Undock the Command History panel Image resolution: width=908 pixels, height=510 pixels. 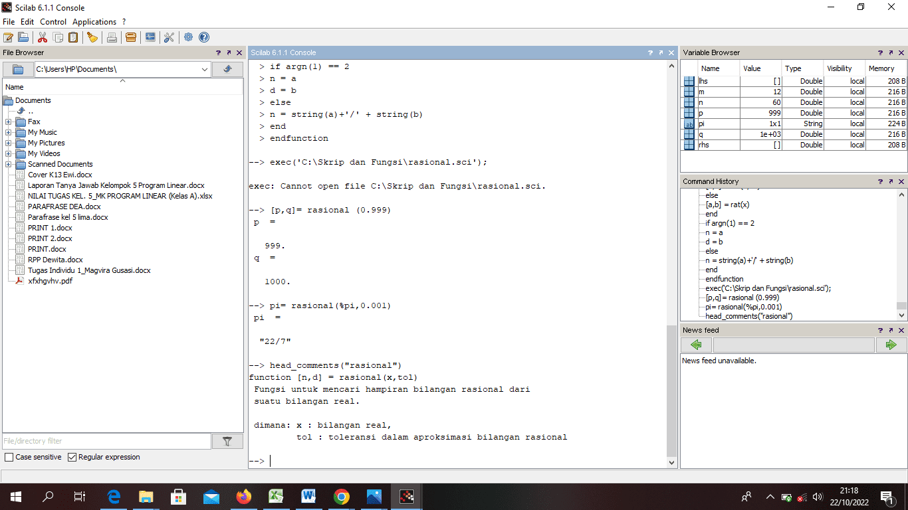point(891,181)
